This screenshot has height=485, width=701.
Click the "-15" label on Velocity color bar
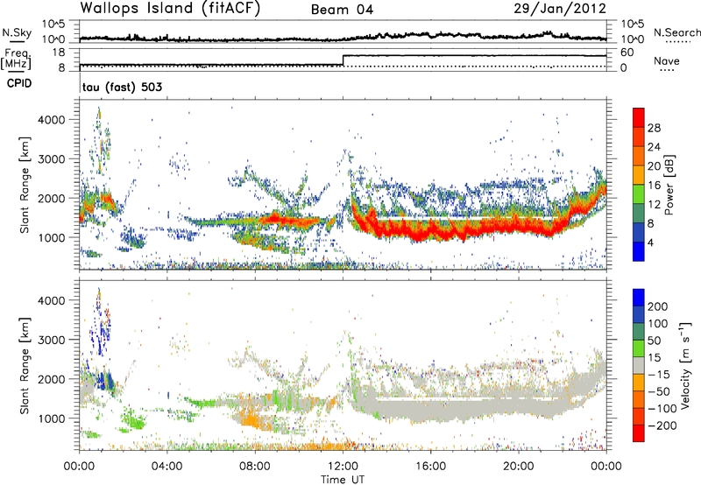pos(658,375)
